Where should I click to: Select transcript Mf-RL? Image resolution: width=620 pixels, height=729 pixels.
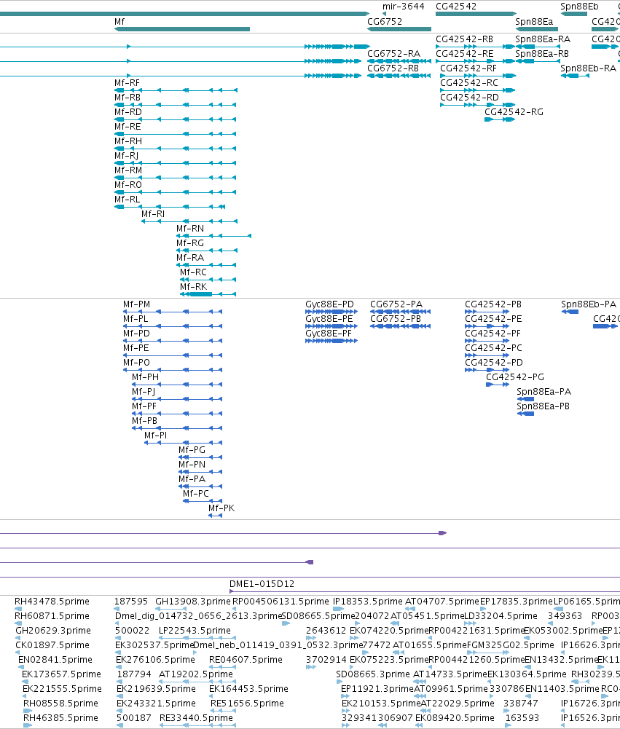point(127,199)
